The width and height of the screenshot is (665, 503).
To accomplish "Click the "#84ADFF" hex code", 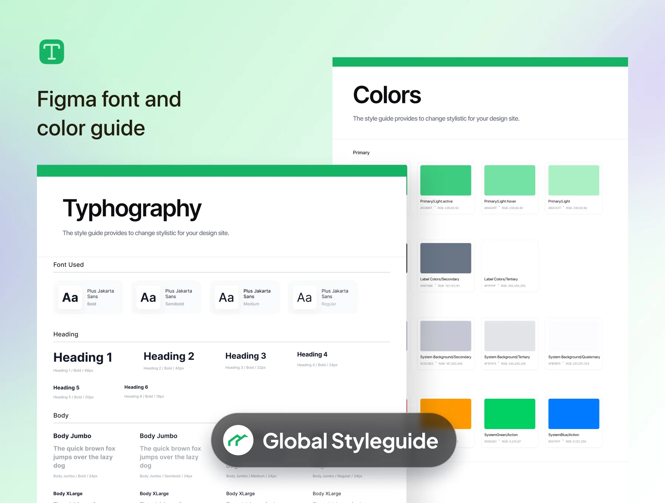I will tap(491, 208).
